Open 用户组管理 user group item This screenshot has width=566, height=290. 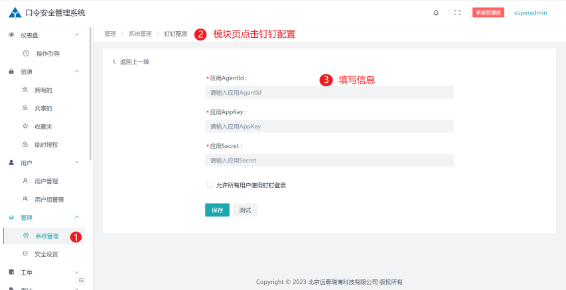(x=48, y=199)
